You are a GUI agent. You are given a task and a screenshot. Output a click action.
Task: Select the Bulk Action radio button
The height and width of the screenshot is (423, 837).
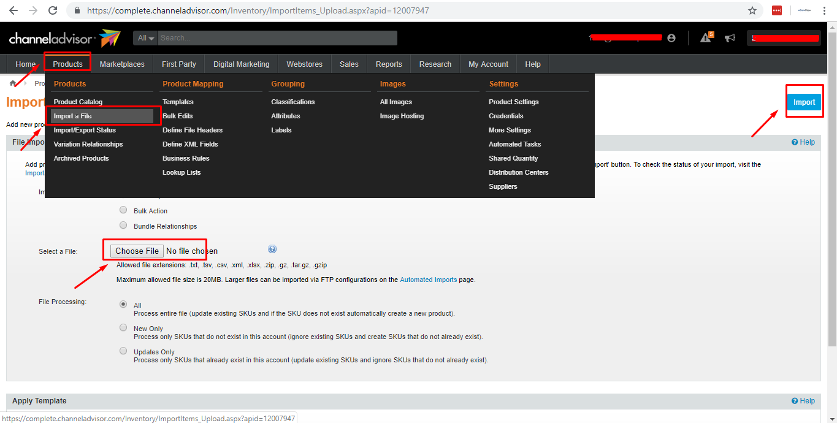click(123, 210)
